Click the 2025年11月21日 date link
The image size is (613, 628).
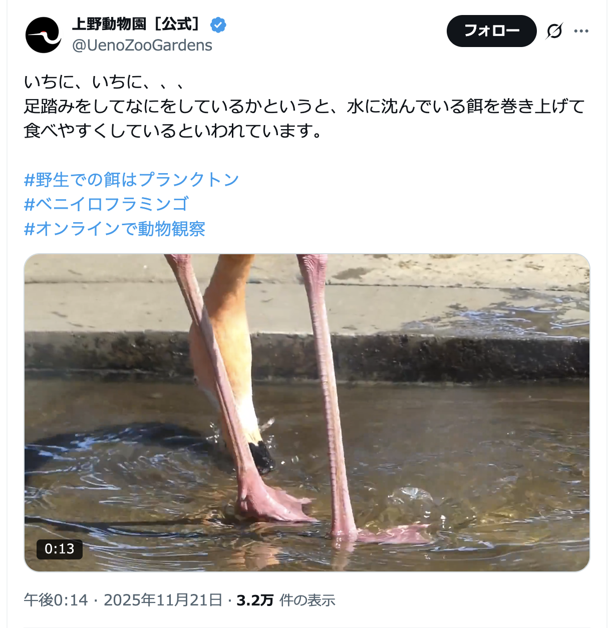(x=163, y=600)
